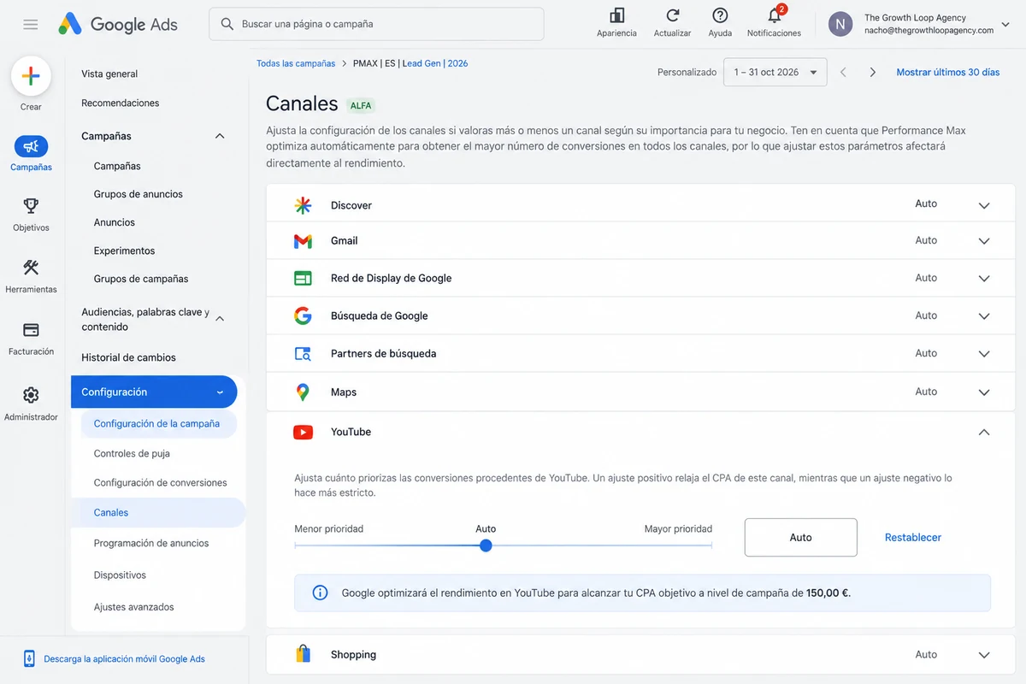Click the mobile app phone icon
1026x684 pixels.
tap(29, 658)
